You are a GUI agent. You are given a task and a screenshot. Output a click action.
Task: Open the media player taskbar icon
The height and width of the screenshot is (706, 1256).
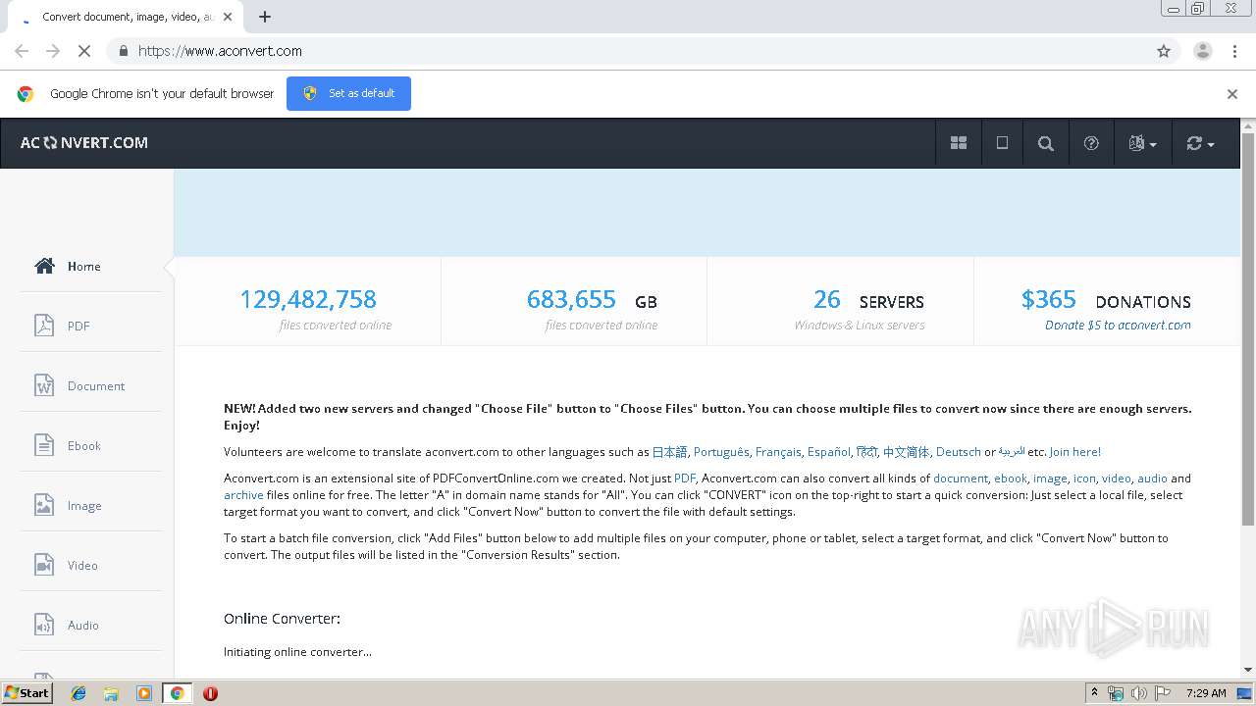pos(143,693)
